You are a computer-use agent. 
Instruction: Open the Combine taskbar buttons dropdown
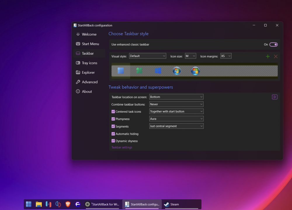(176, 104)
